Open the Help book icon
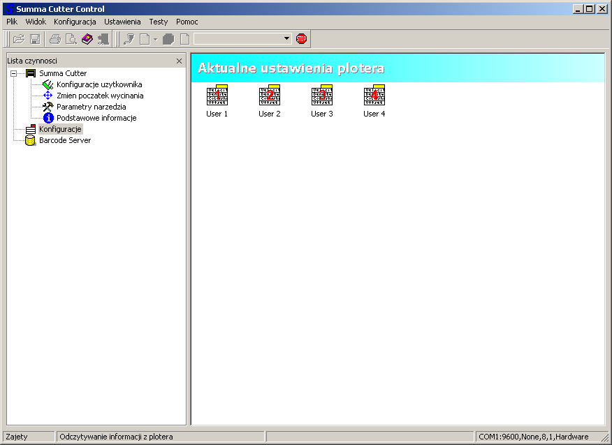The image size is (612, 445). tap(87, 39)
